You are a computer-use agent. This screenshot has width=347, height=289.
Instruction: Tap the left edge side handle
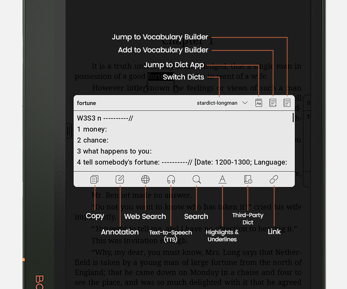(69, 131)
